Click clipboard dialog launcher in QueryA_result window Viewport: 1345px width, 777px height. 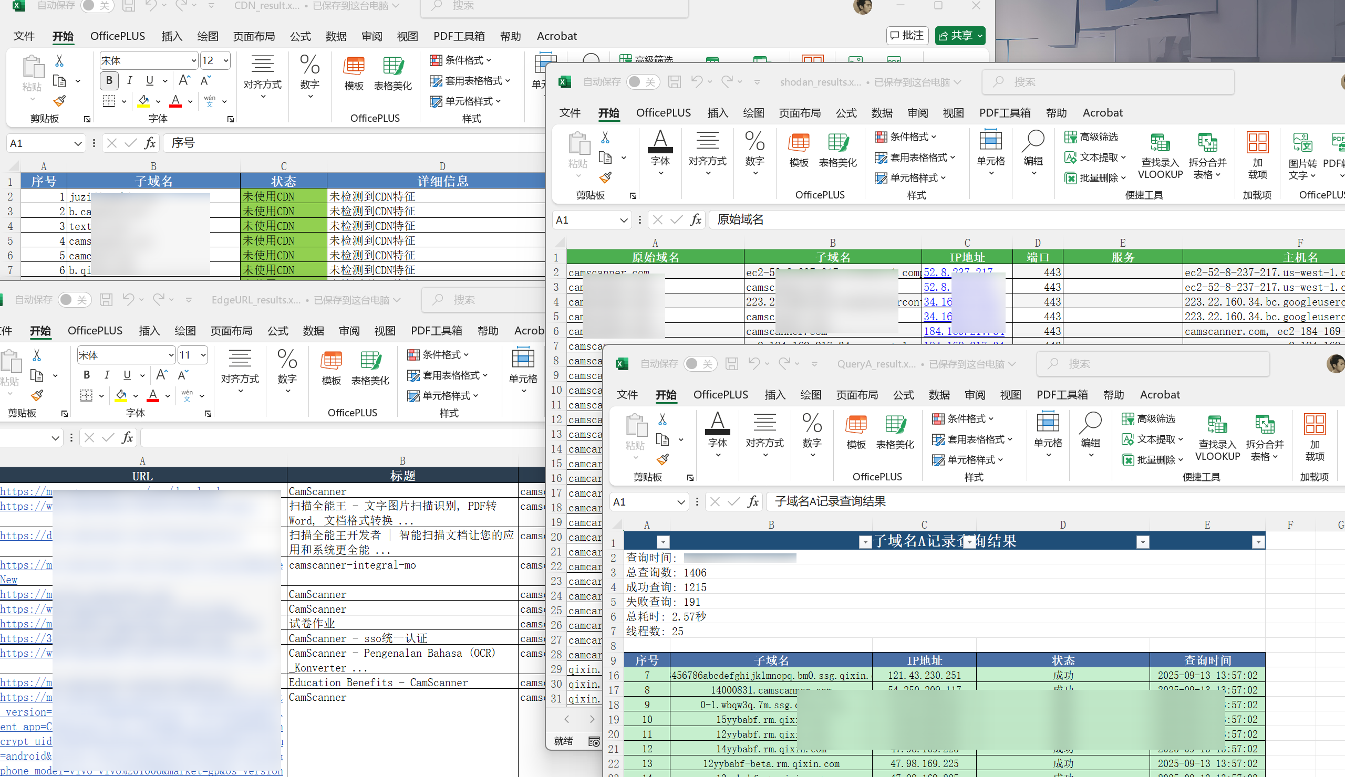(x=690, y=478)
